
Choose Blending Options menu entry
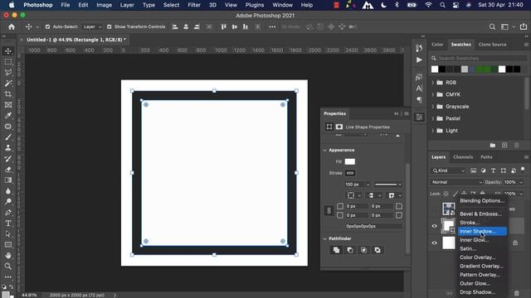[x=482, y=200]
